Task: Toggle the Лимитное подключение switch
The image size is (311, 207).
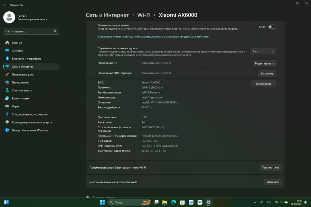Action: coord(272,27)
